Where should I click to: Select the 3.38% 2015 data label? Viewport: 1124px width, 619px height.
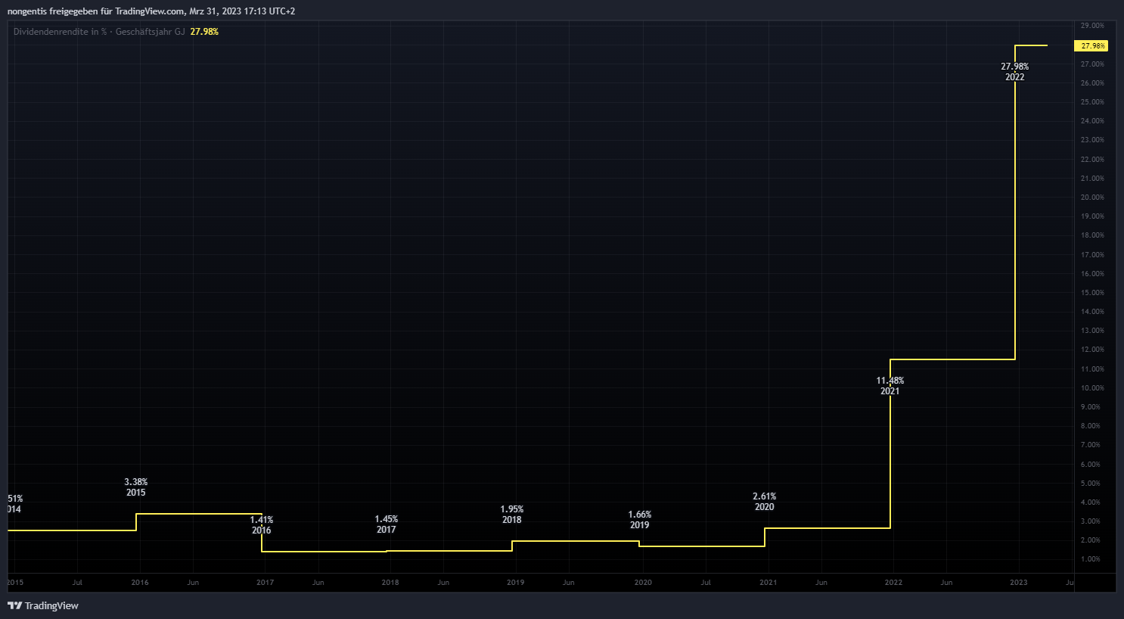point(135,487)
